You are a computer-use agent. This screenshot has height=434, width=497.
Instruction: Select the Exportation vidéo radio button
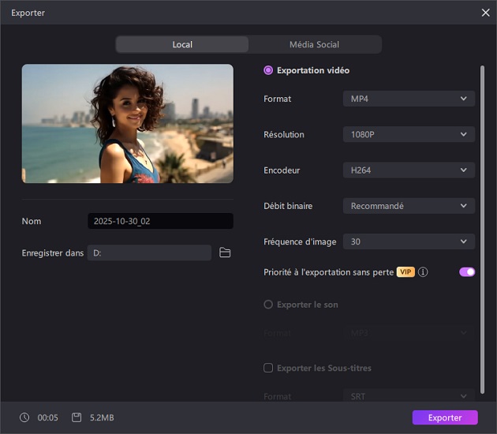point(268,70)
